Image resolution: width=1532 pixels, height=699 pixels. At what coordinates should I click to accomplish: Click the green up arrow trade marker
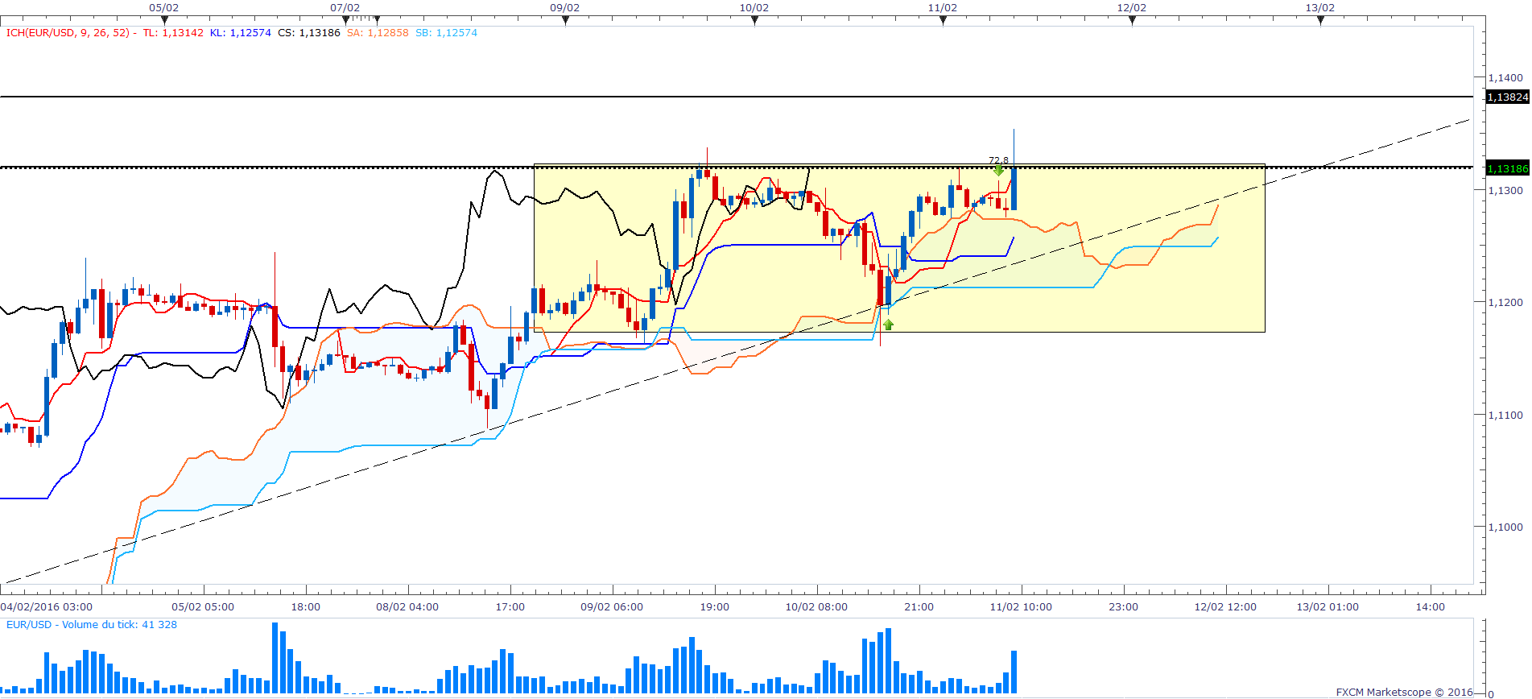(888, 325)
